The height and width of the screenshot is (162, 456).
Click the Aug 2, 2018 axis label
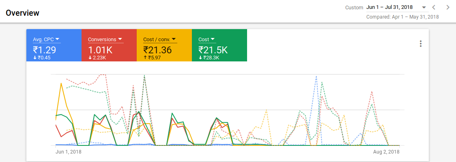(x=387, y=151)
